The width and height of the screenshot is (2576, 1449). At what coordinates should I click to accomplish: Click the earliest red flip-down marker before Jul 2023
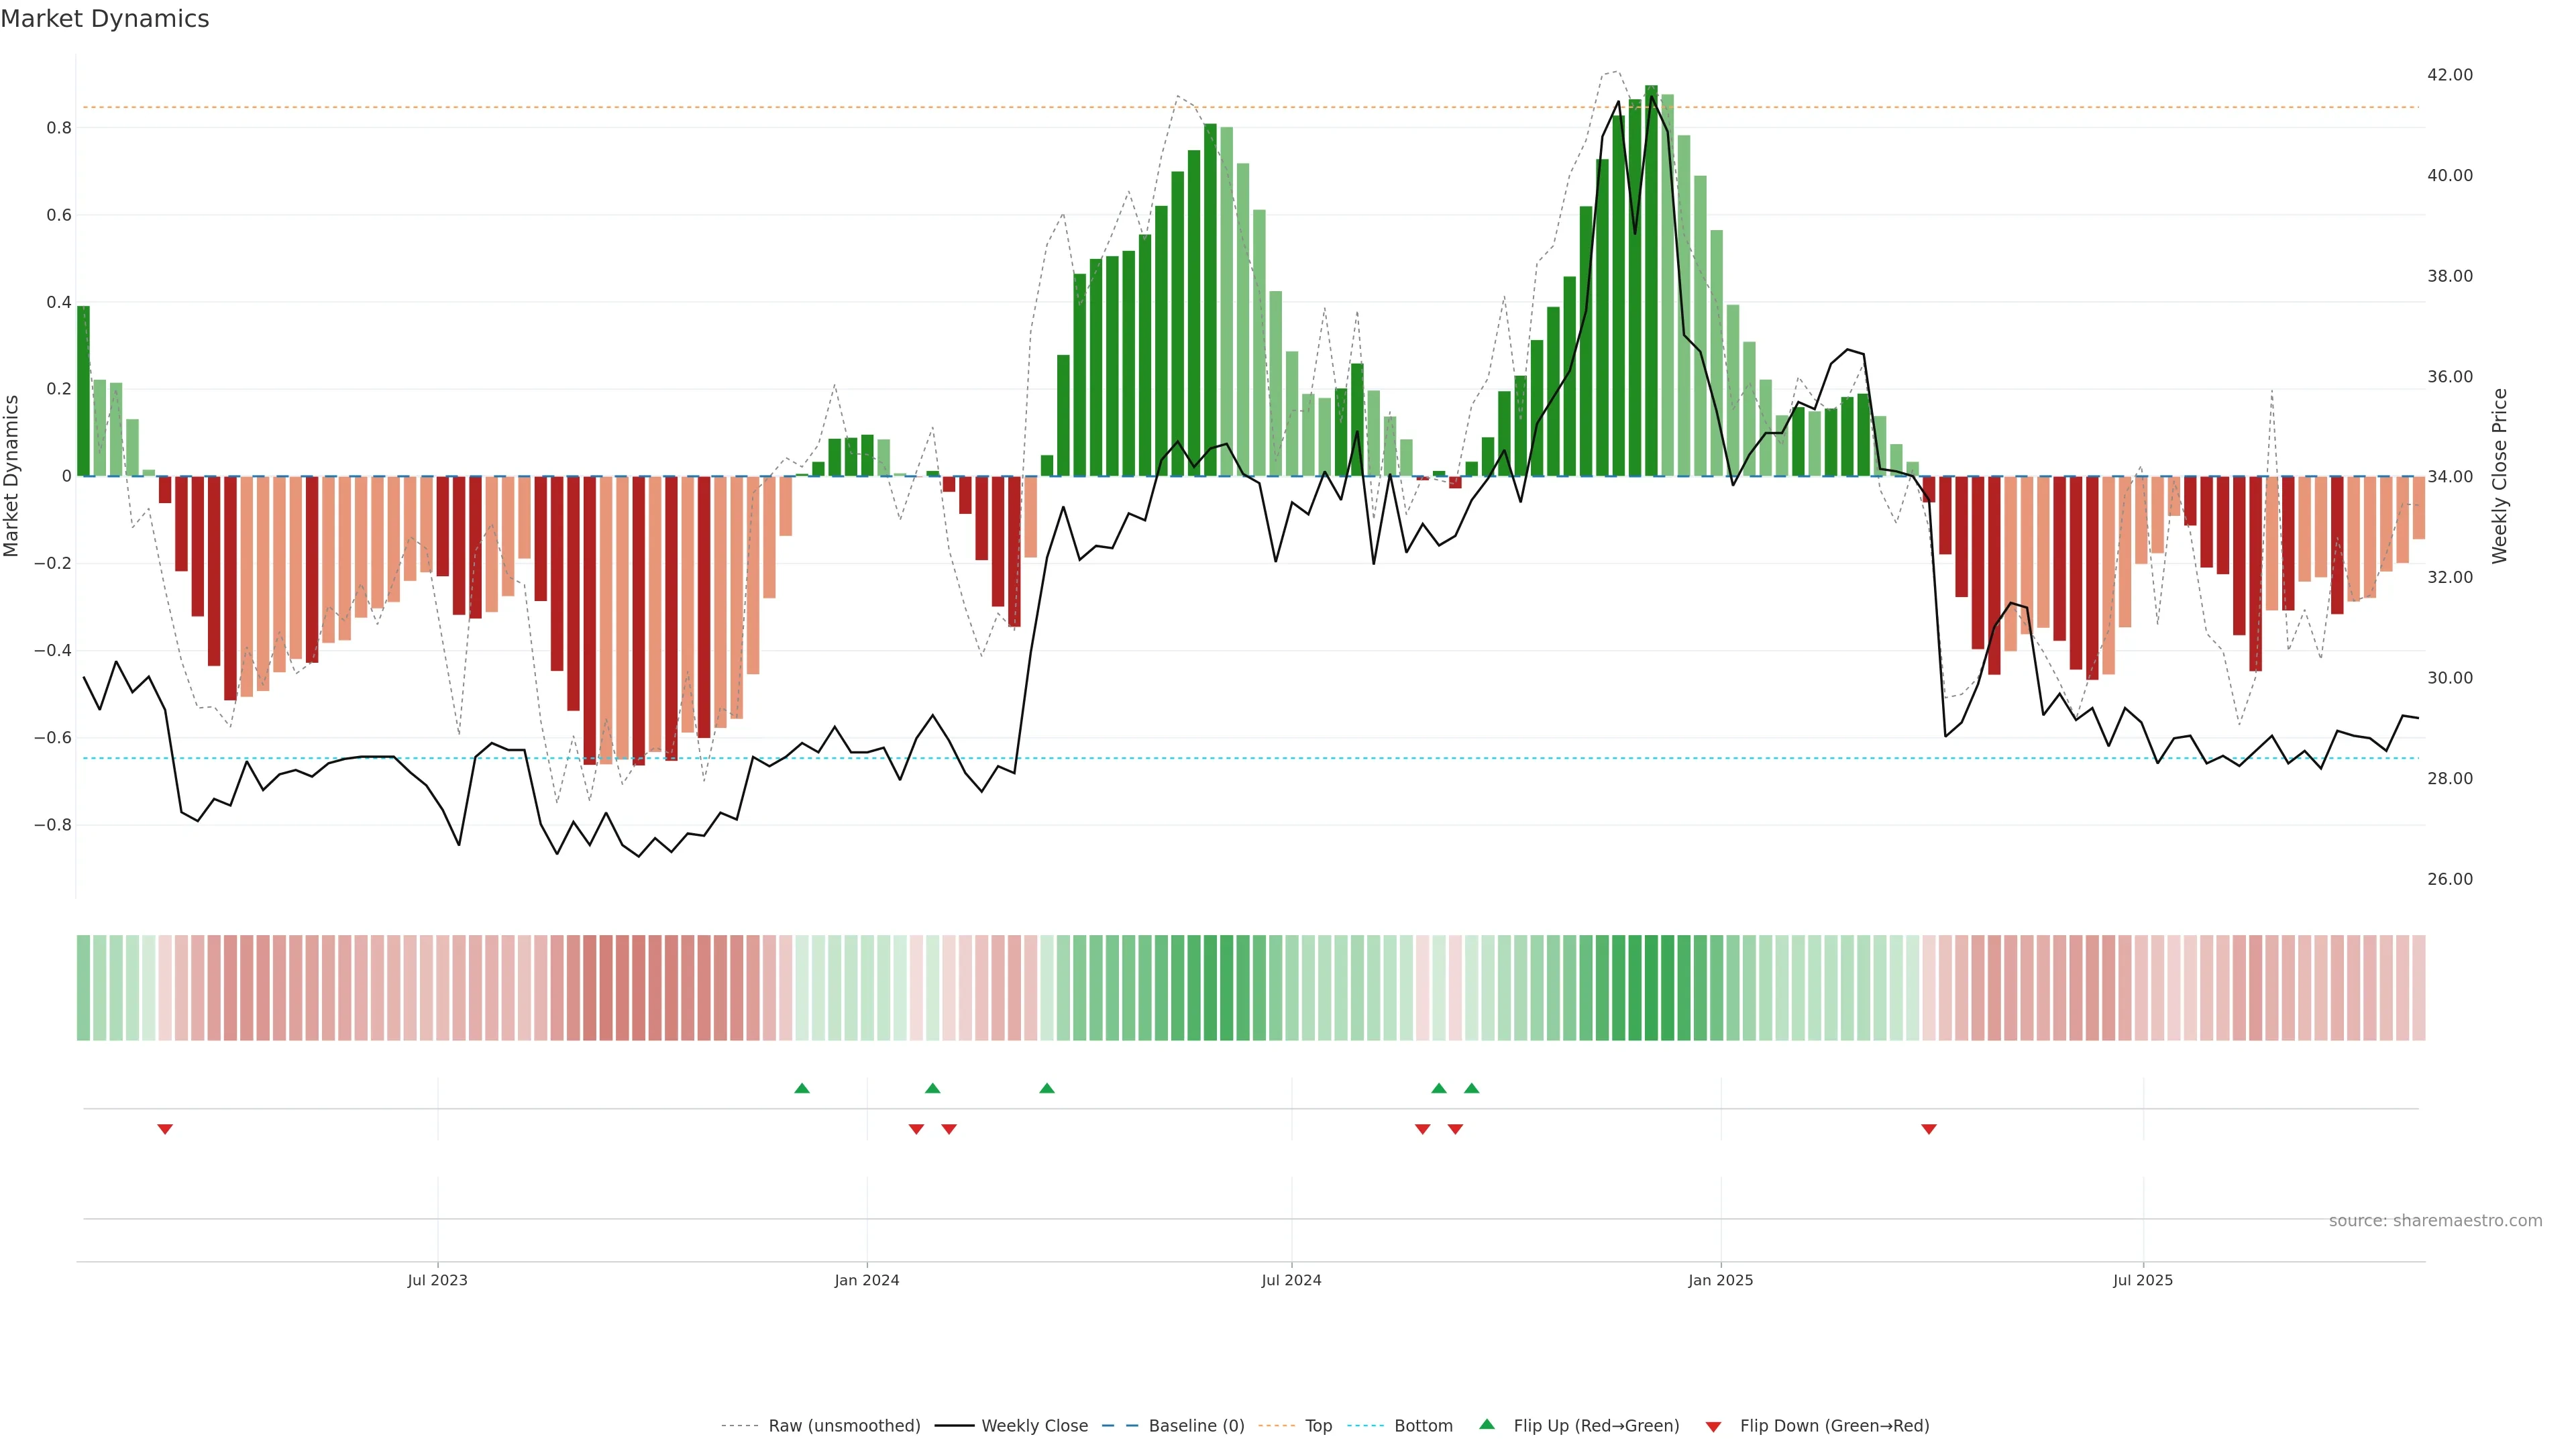click(165, 1129)
